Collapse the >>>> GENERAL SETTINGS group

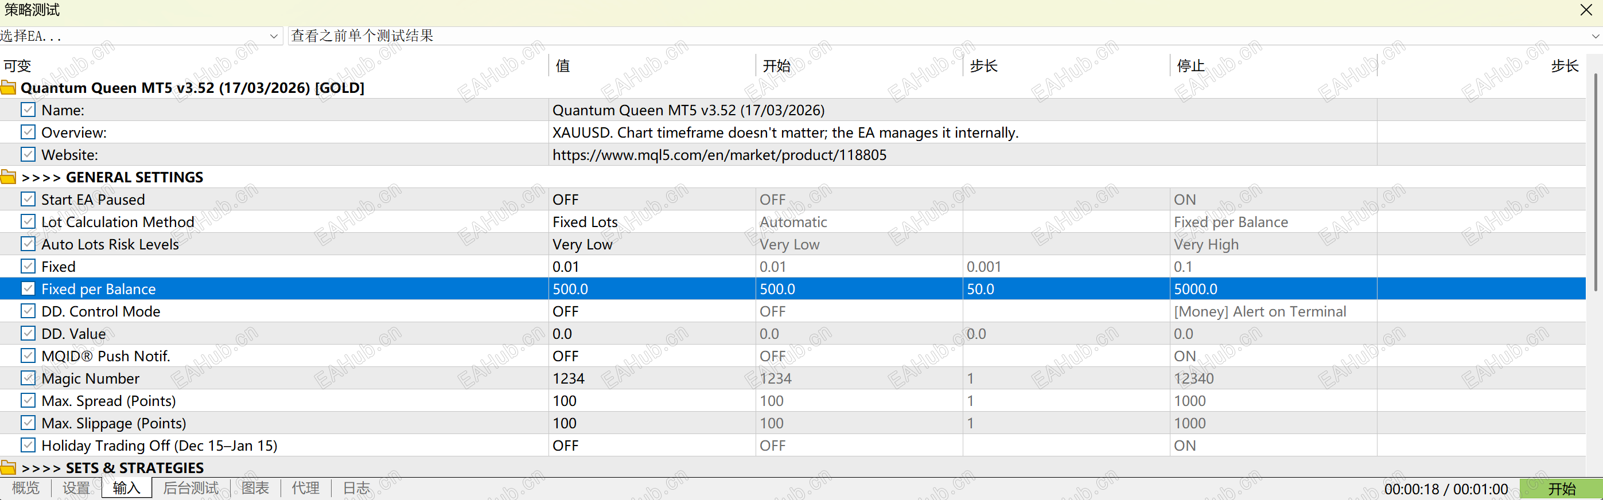tap(8, 177)
